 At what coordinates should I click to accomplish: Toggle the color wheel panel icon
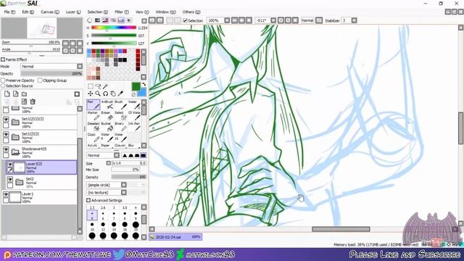(90, 20)
